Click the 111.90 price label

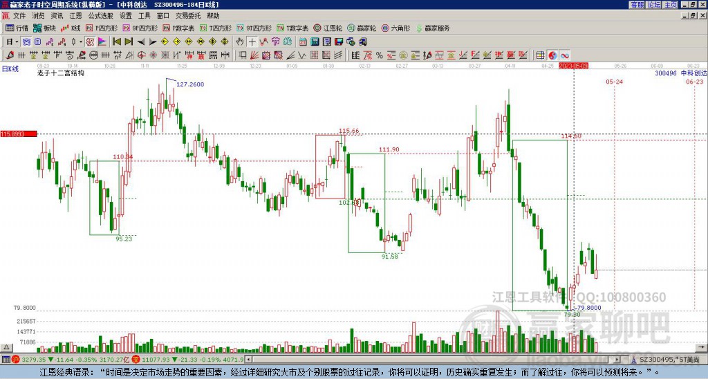(389, 149)
